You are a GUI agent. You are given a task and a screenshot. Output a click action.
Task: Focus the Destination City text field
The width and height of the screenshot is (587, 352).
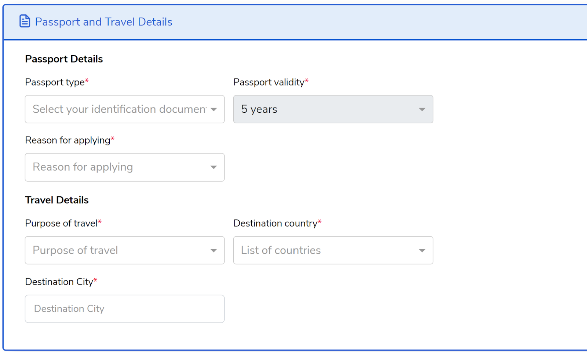tap(125, 309)
